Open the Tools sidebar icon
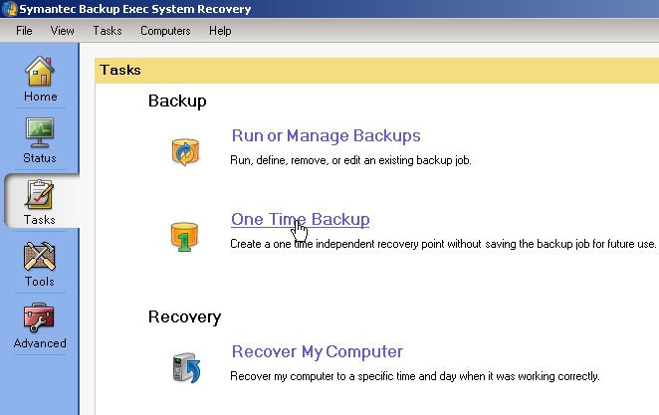This screenshot has height=415, width=659. pyautogui.click(x=40, y=256)
